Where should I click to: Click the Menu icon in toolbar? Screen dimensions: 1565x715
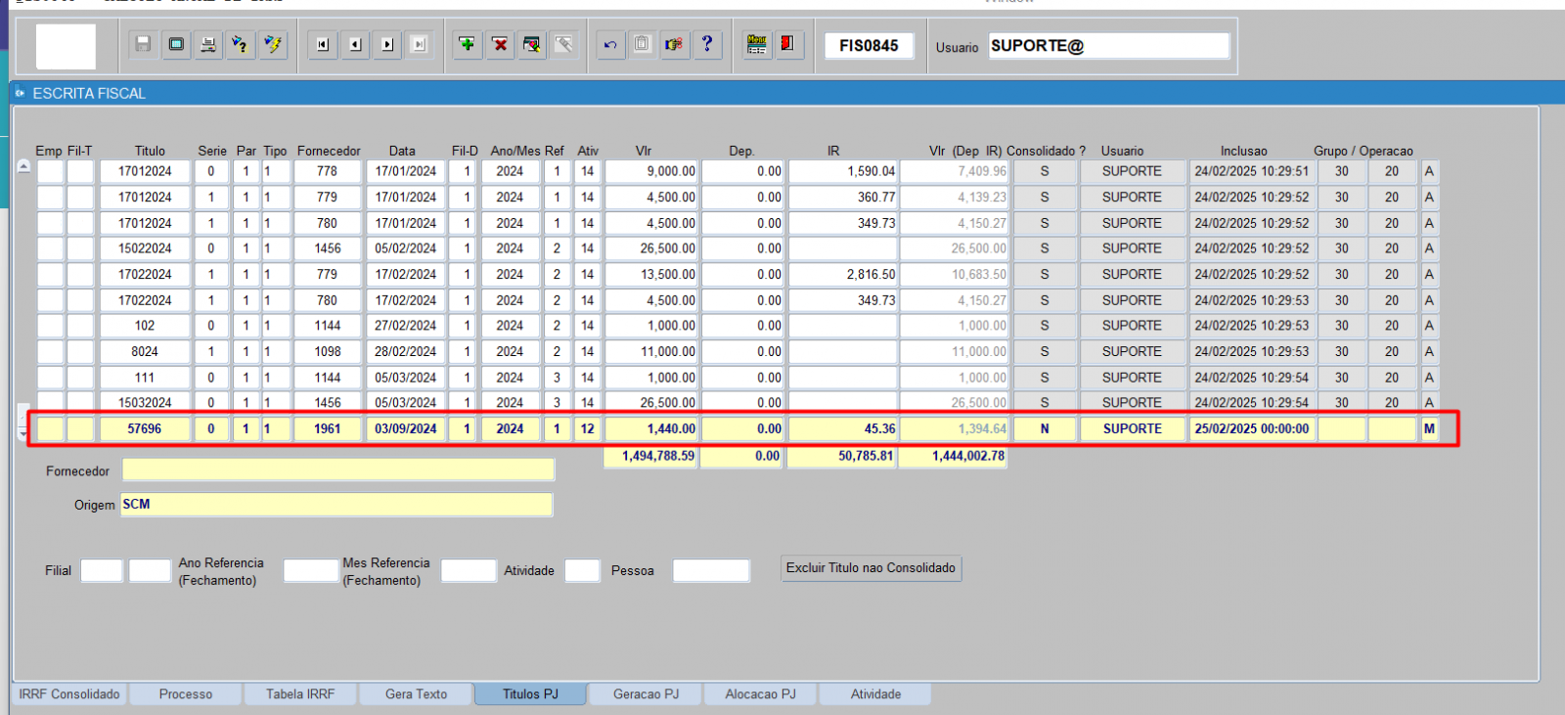(757, 45)
